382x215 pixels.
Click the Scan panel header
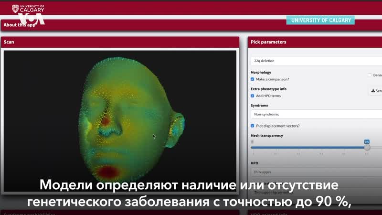120,42
